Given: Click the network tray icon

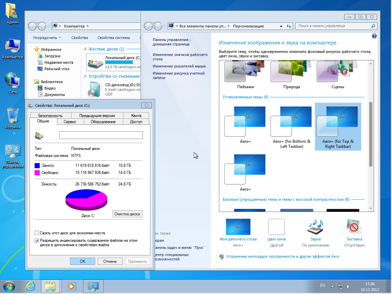Looking at the screenshot, I should (x=340, y=287).
